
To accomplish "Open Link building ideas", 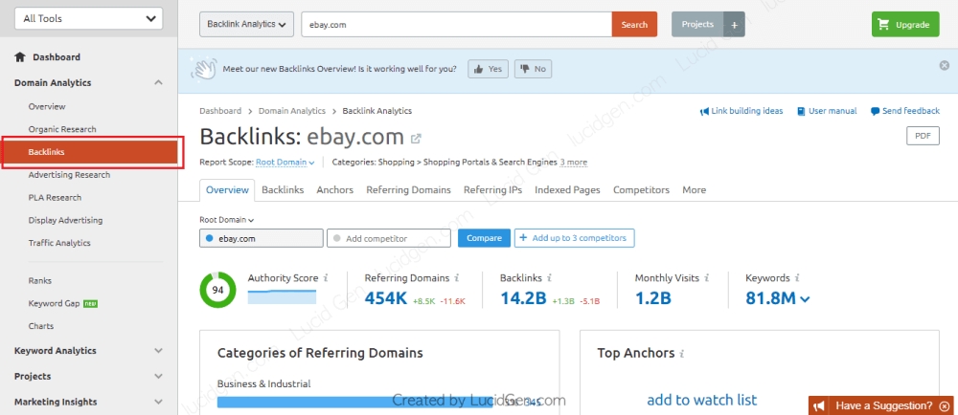I will (741, 111).
